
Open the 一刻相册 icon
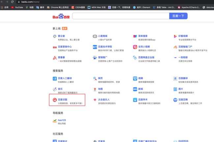coord(175,58)
